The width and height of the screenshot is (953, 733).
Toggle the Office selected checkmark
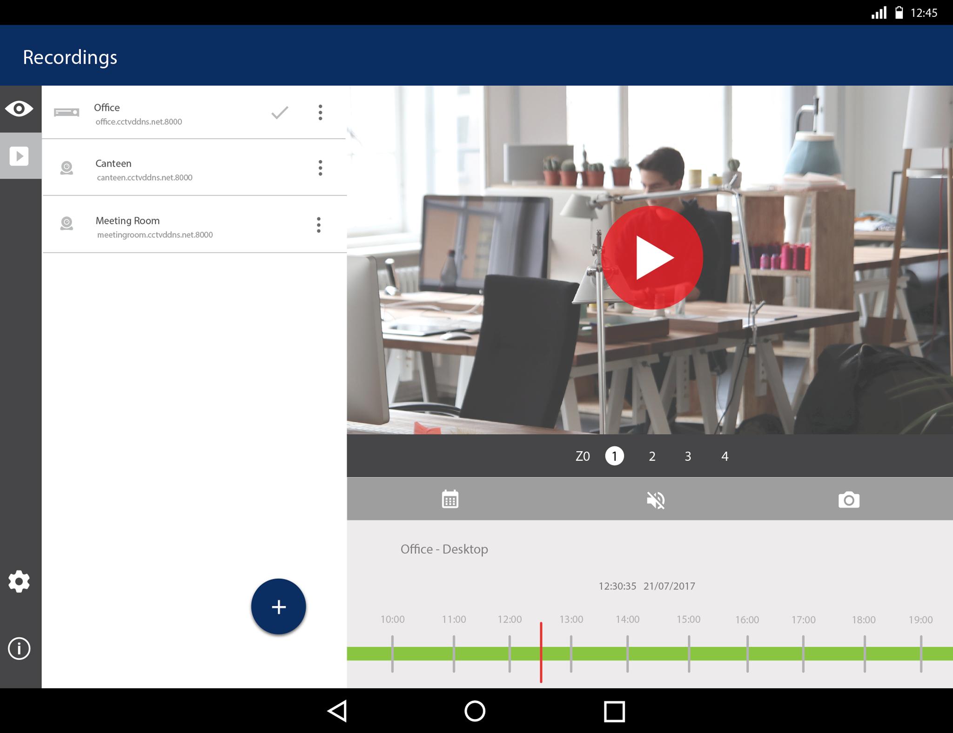(280, 113)
